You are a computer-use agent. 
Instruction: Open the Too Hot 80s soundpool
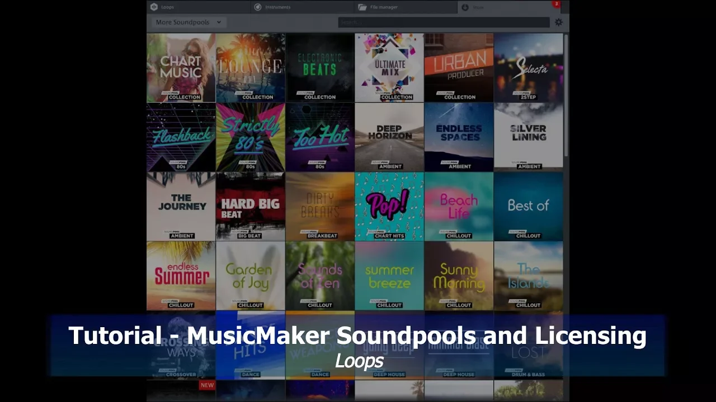tap(320, 137)
